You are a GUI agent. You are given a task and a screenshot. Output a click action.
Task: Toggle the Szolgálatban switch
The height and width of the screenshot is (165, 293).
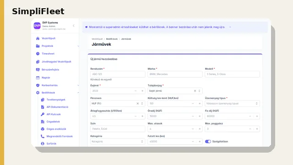point(208,142)
